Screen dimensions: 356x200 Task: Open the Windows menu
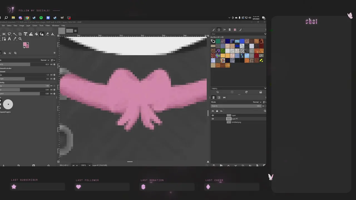56,26
